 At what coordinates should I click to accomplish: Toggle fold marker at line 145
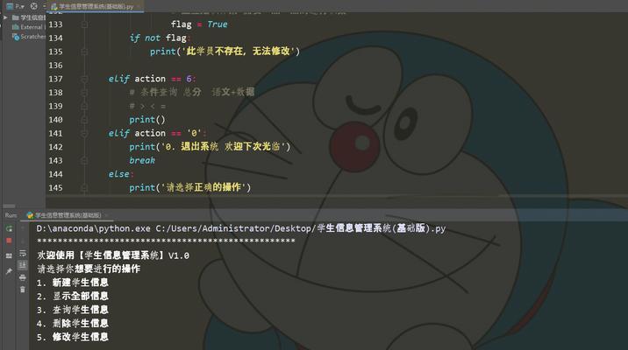pyautogui.click(x=84, y=187)
